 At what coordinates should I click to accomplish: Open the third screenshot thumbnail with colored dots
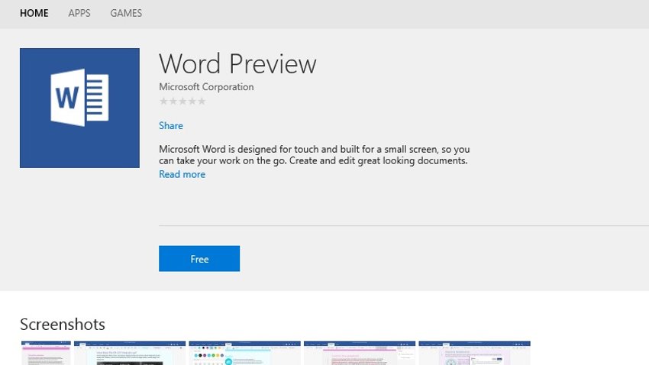(244, 353)
